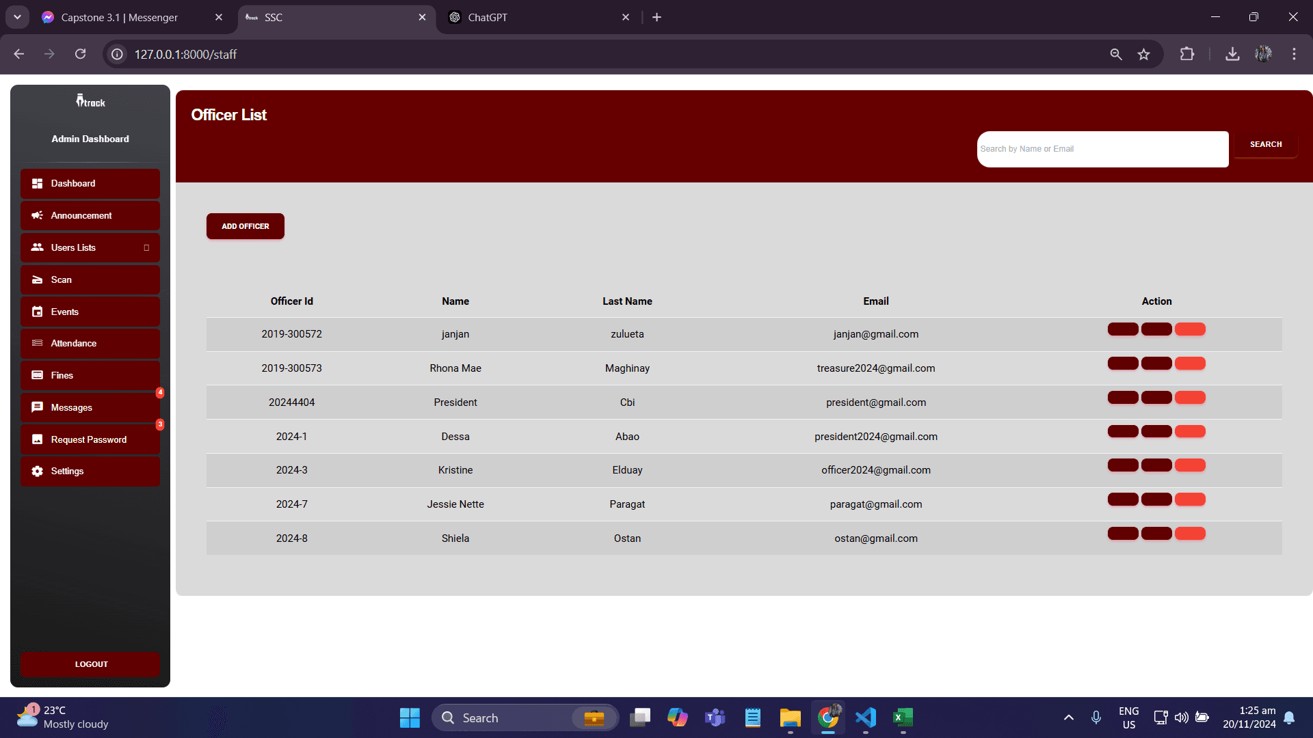The width and height of the screenshot is (1313, 738).
Task: Go to the Fines page
Action: coord(90,375)
